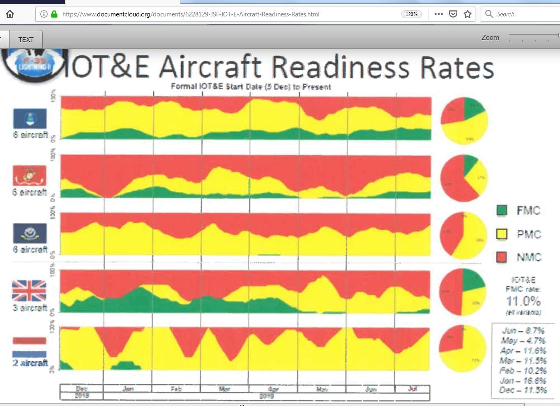Click the Firefox Home button

[x=10, y=14]
